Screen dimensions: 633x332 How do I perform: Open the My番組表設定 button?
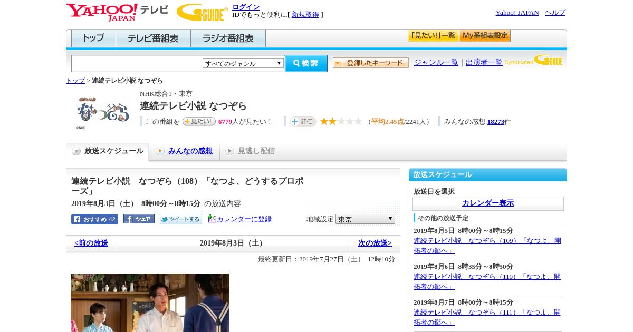(x=485, y=36)
